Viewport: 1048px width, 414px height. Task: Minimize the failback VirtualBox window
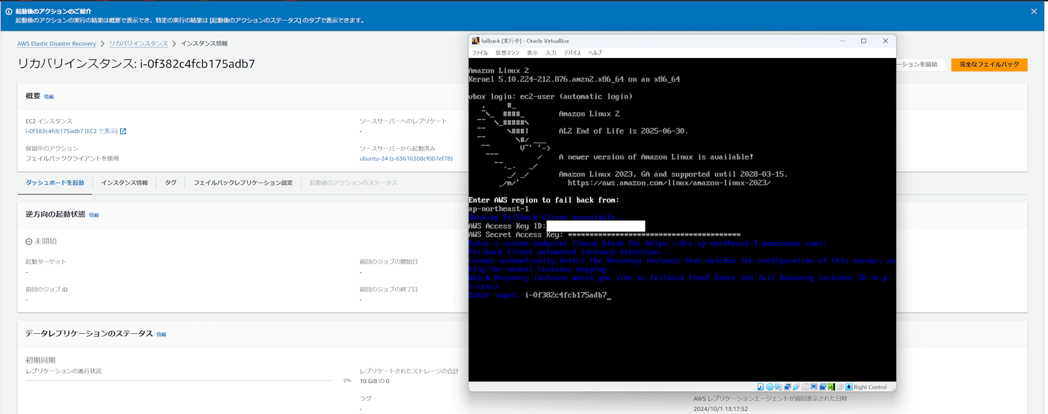[x=842, y=41]
